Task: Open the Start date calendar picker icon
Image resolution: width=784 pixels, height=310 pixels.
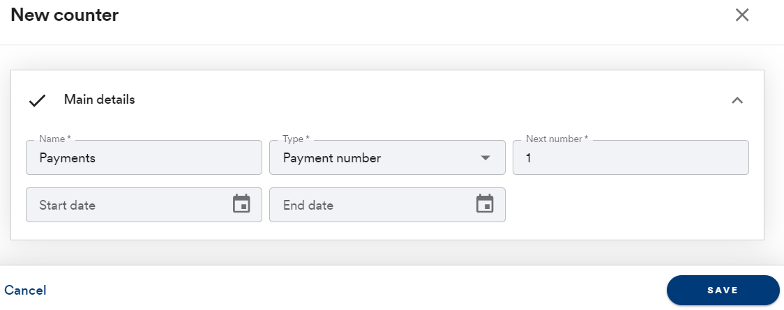Action: pyautogui.click(x=241, y=203)
